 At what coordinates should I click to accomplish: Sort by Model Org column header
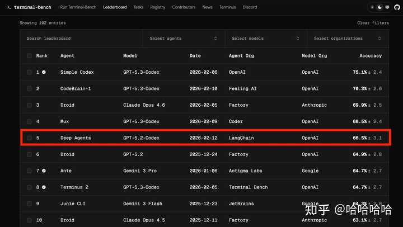(x=315, y=56)
